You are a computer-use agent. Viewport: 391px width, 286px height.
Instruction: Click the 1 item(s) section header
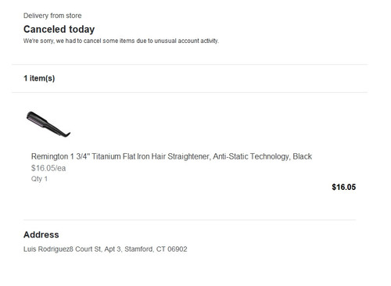point(39,78)
